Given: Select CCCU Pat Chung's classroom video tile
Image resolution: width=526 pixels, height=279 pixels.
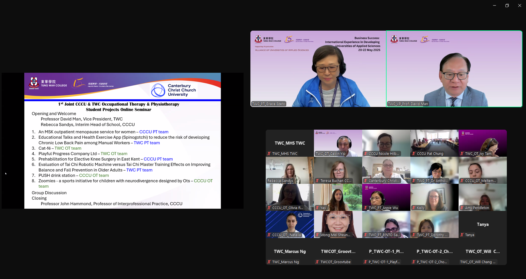Looking at the screenshot, I should tap(434, 143).
